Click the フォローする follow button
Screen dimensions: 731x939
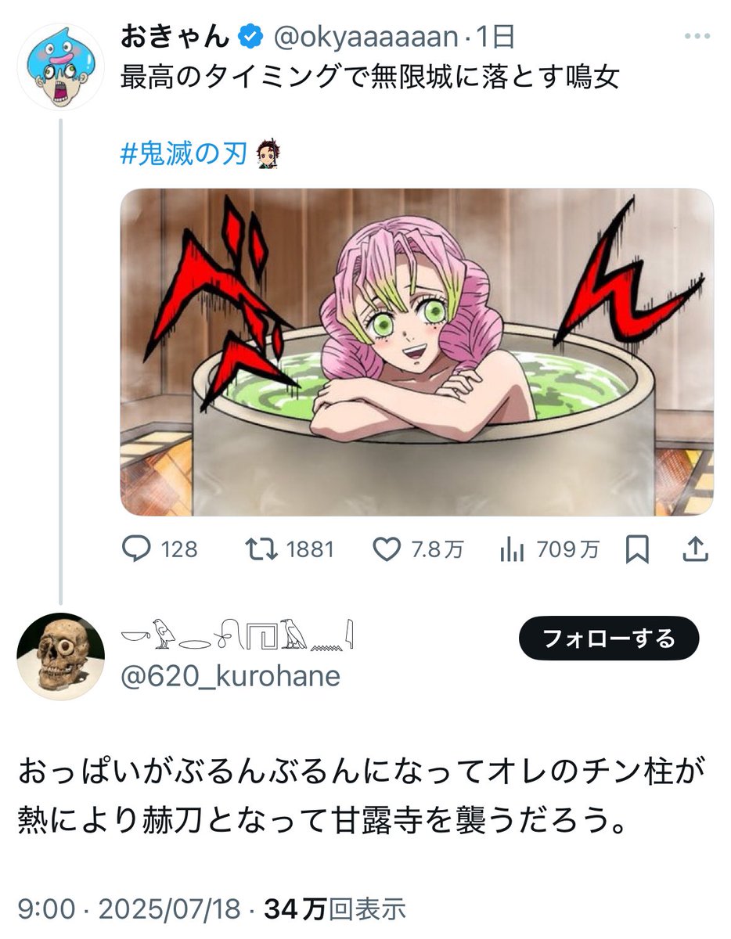609,638
